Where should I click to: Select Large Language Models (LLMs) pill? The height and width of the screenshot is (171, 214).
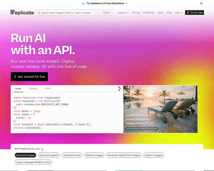[x=33, y=162]
